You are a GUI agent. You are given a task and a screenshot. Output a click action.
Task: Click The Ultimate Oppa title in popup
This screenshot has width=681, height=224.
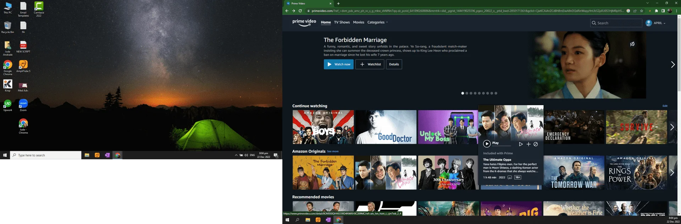point(497,160)
